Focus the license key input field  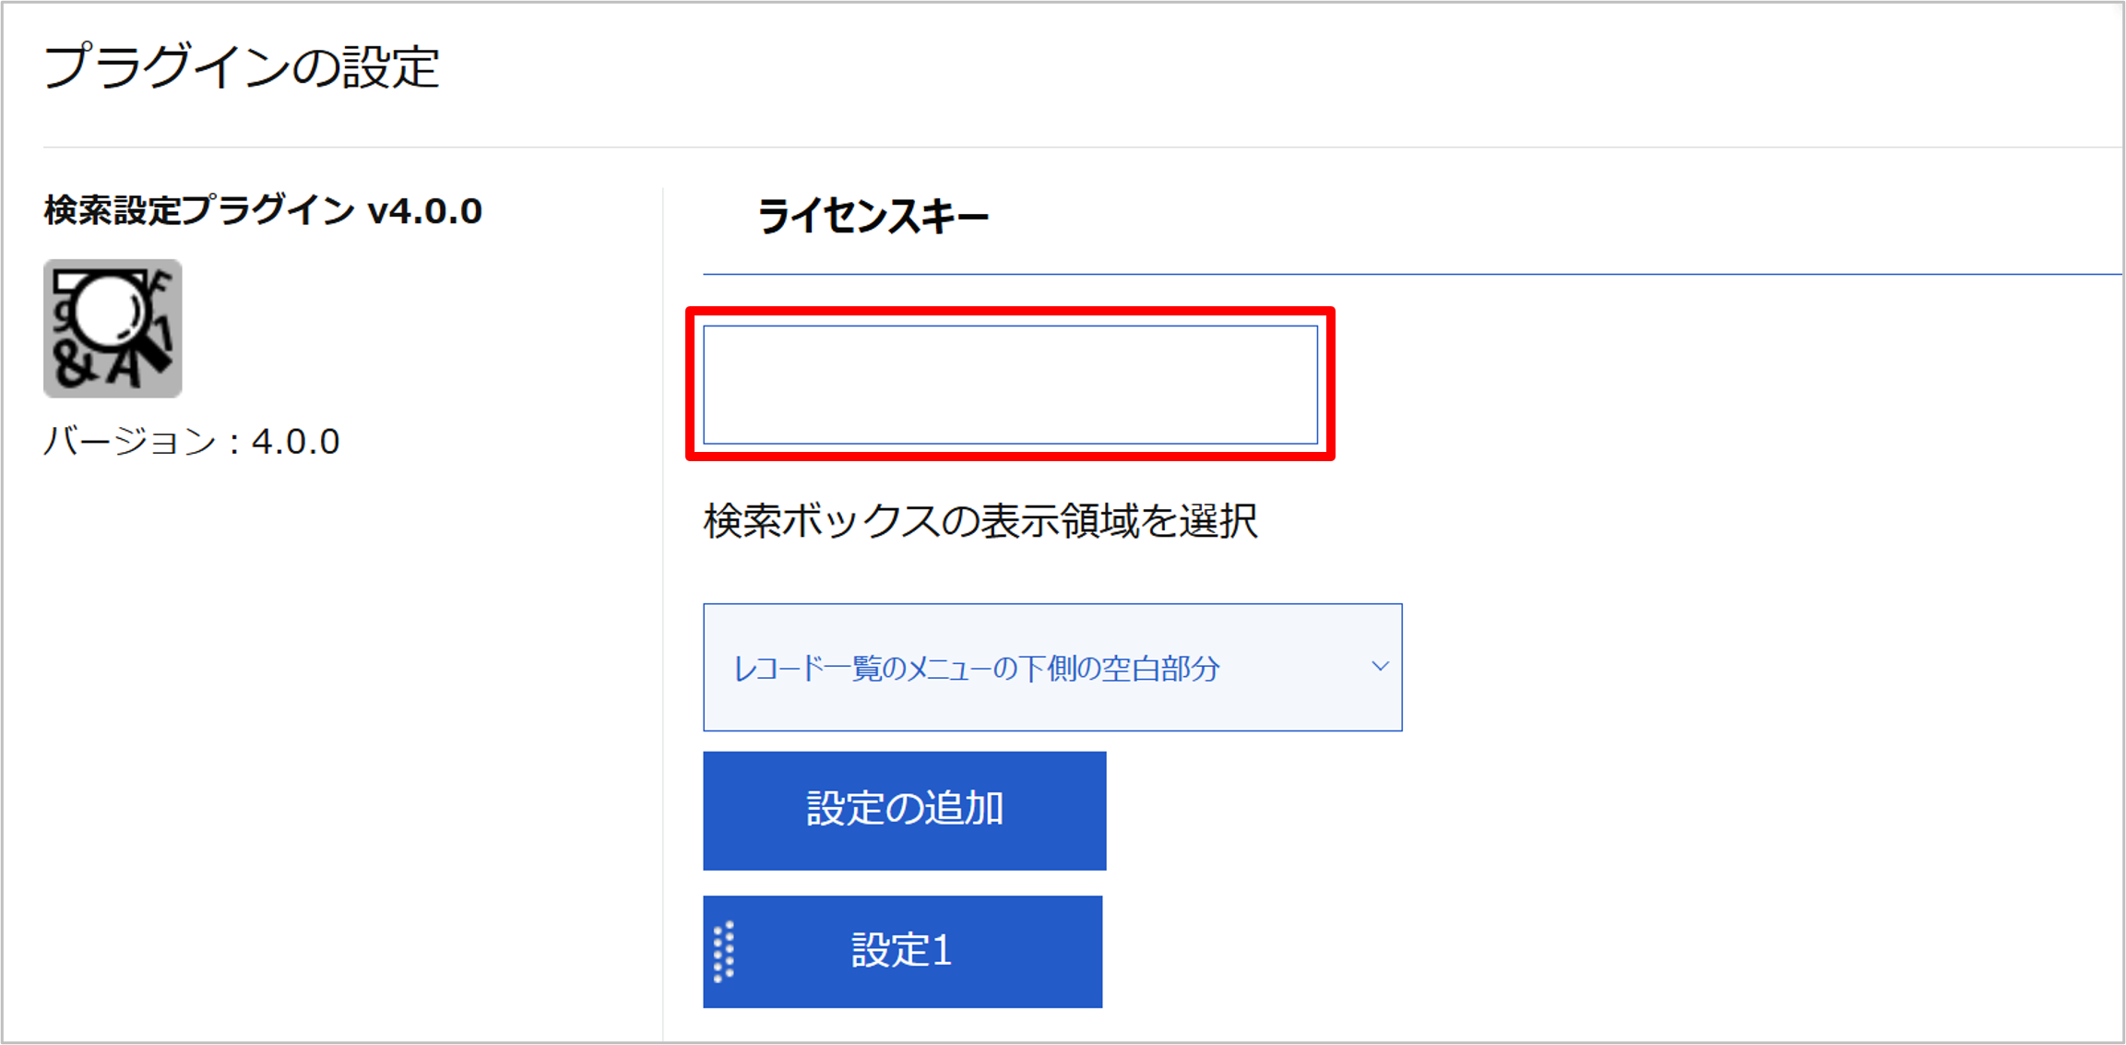[x=1010, y=384]
